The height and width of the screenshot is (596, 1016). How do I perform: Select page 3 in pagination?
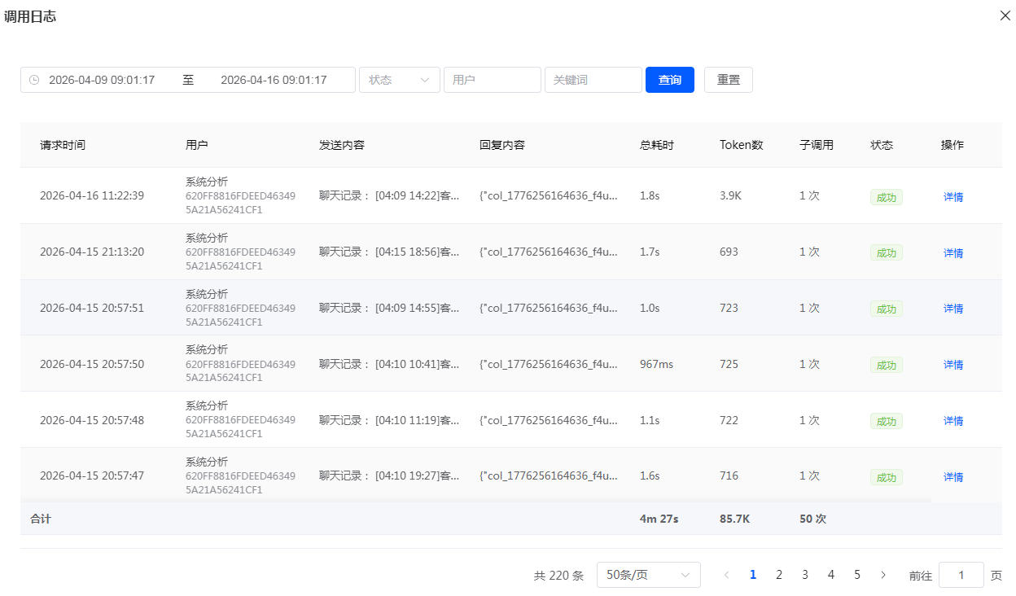[805, 574]
